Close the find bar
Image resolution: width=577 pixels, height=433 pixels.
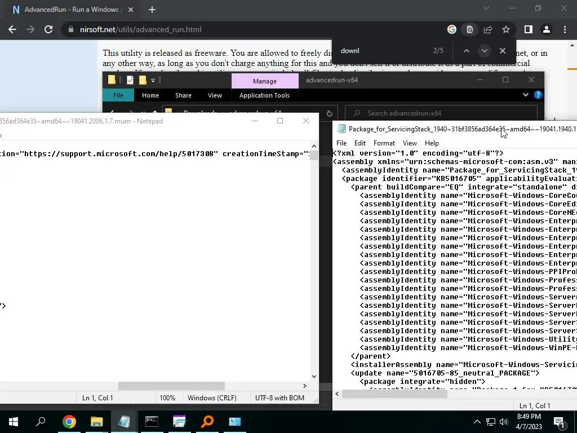502,51
